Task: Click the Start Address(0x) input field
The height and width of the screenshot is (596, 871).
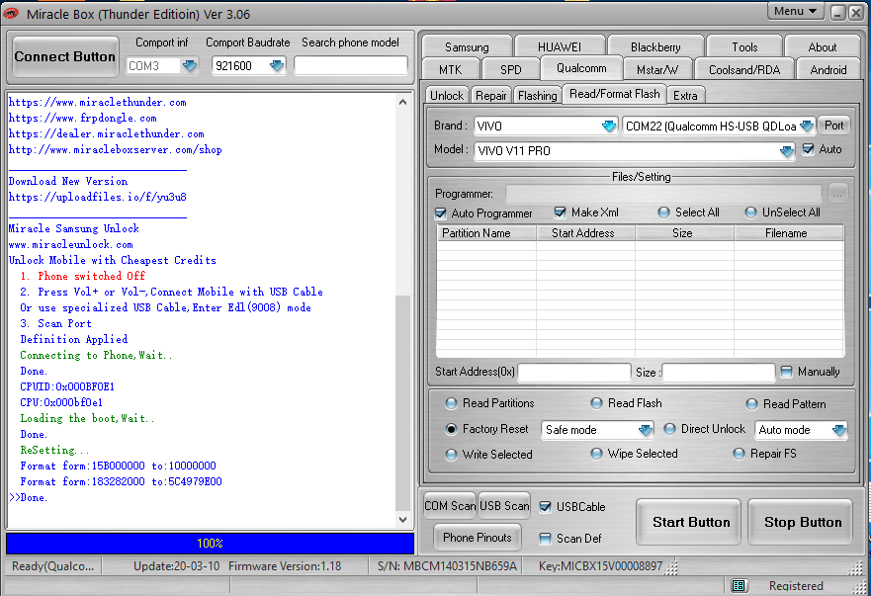Action: click(574, 373)
